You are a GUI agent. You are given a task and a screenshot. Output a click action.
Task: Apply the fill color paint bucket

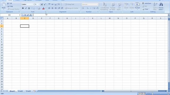39,8
